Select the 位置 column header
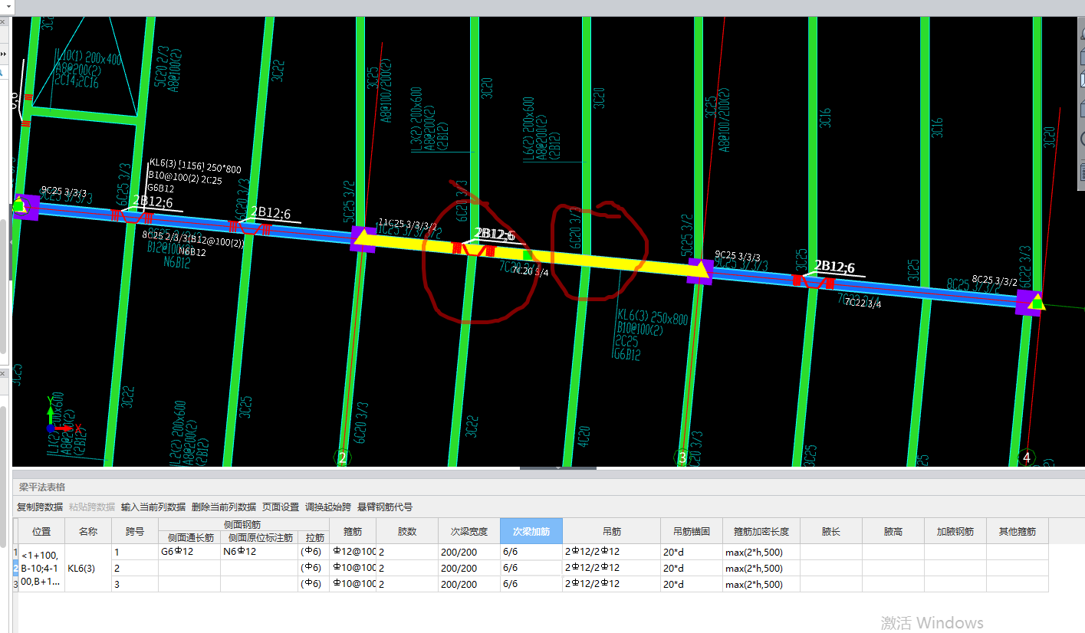Image resolution: width=1085 pixels, height=633 pixels. 42,531
